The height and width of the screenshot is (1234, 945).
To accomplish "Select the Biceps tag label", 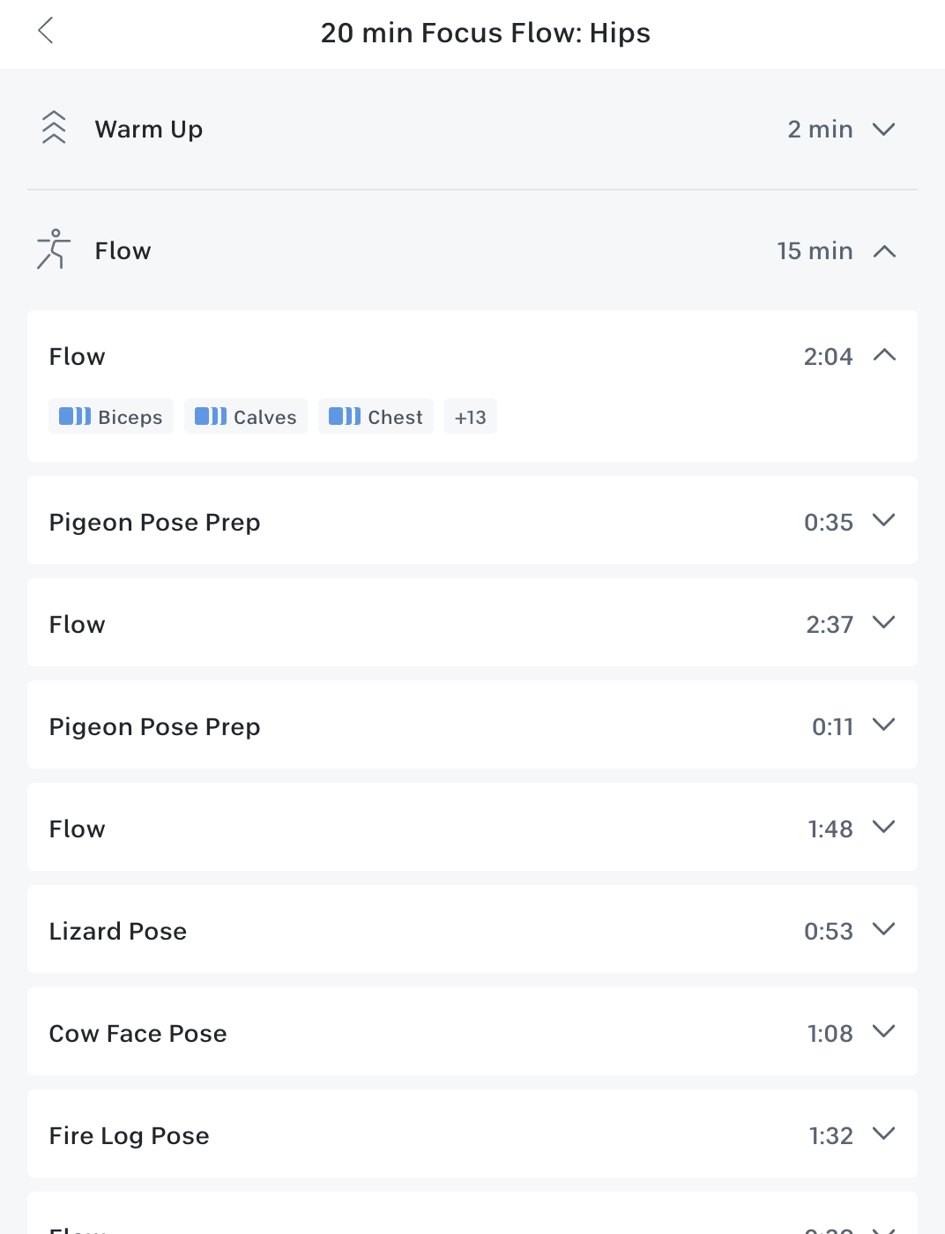I will pyautogui.click(x=130, y=417).
